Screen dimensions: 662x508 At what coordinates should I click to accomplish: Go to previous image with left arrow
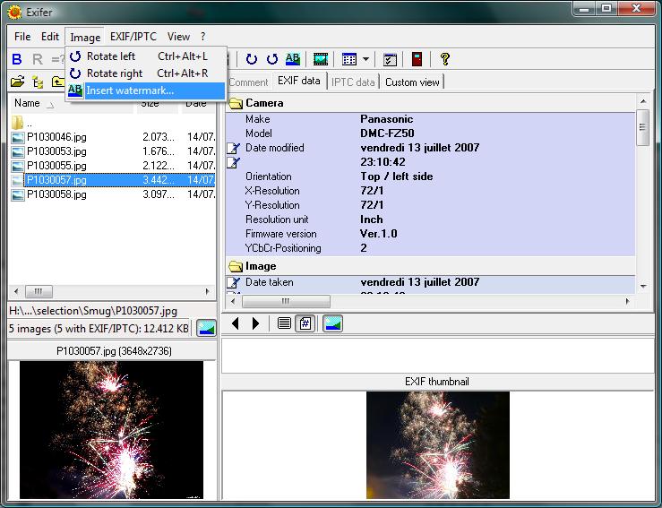click(x=236, y=323)
